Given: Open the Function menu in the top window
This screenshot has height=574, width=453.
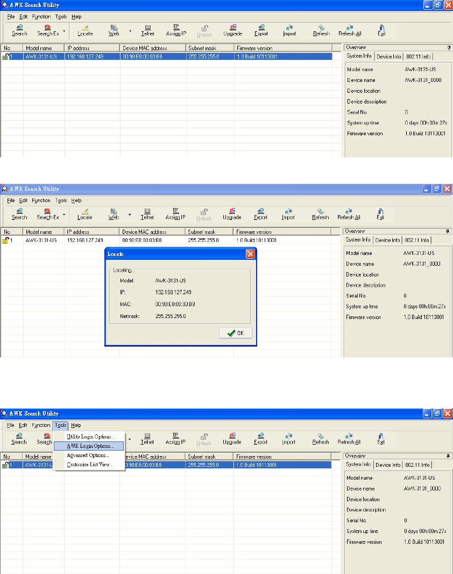Looking at the screenshot, I should click(x=41, y=17).
